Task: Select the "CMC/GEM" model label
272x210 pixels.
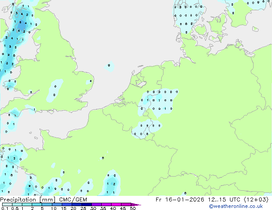Action: 73,200
